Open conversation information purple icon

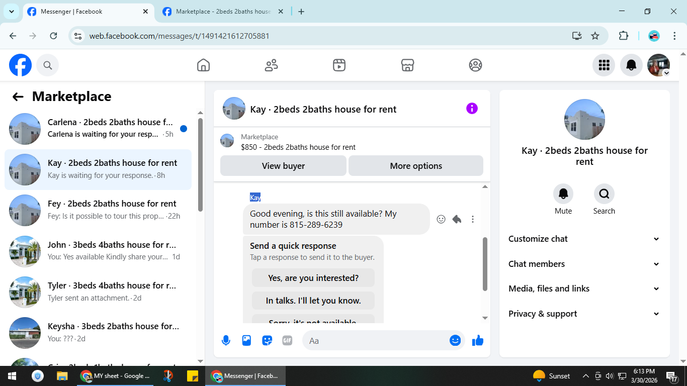(x=472, y=108)
